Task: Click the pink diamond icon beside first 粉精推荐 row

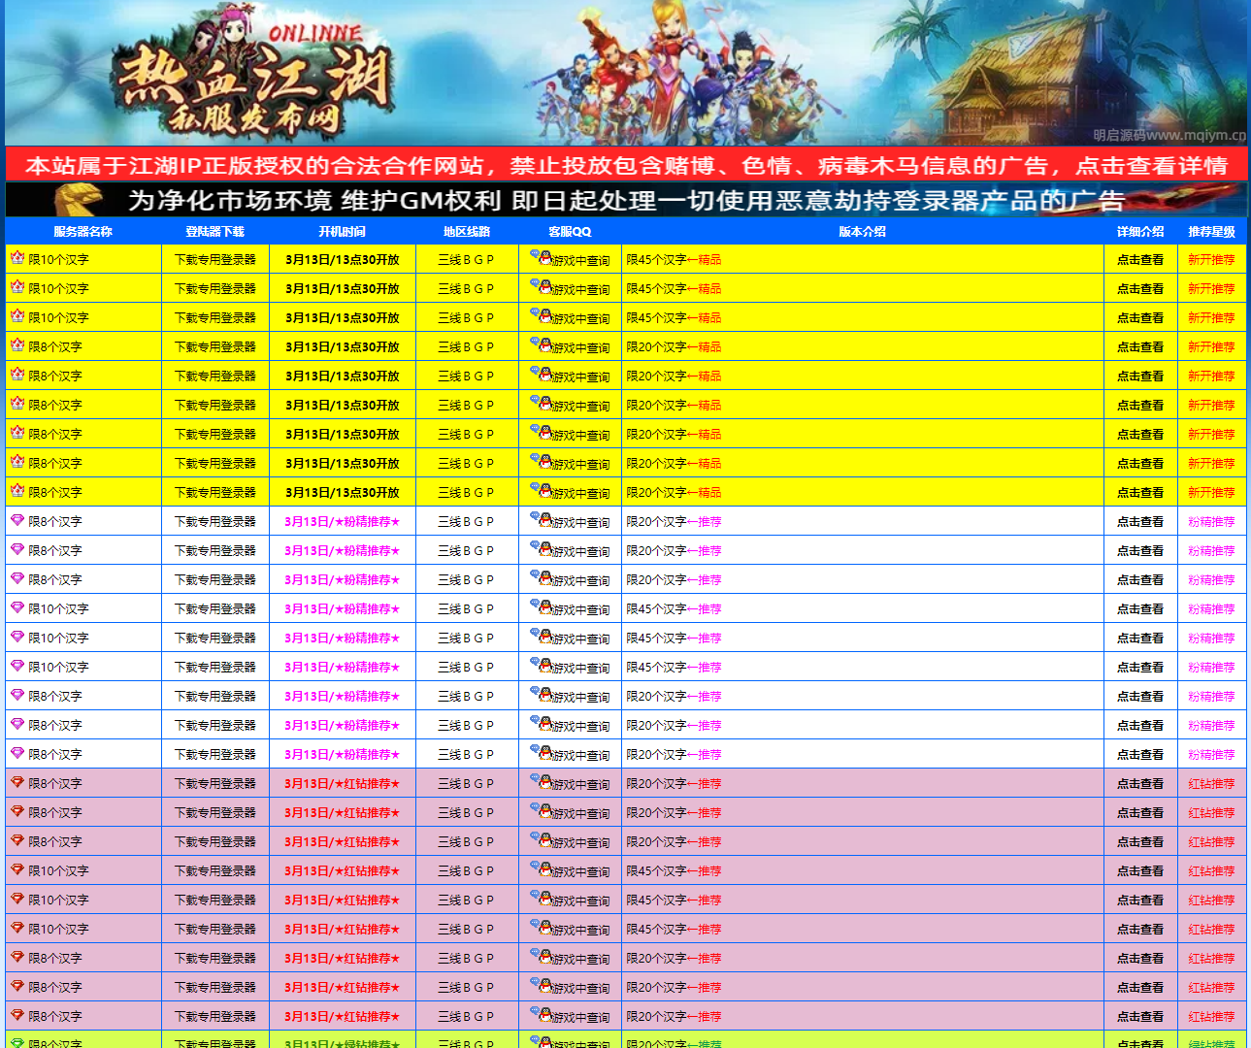Action: click(x=16, y=521)
